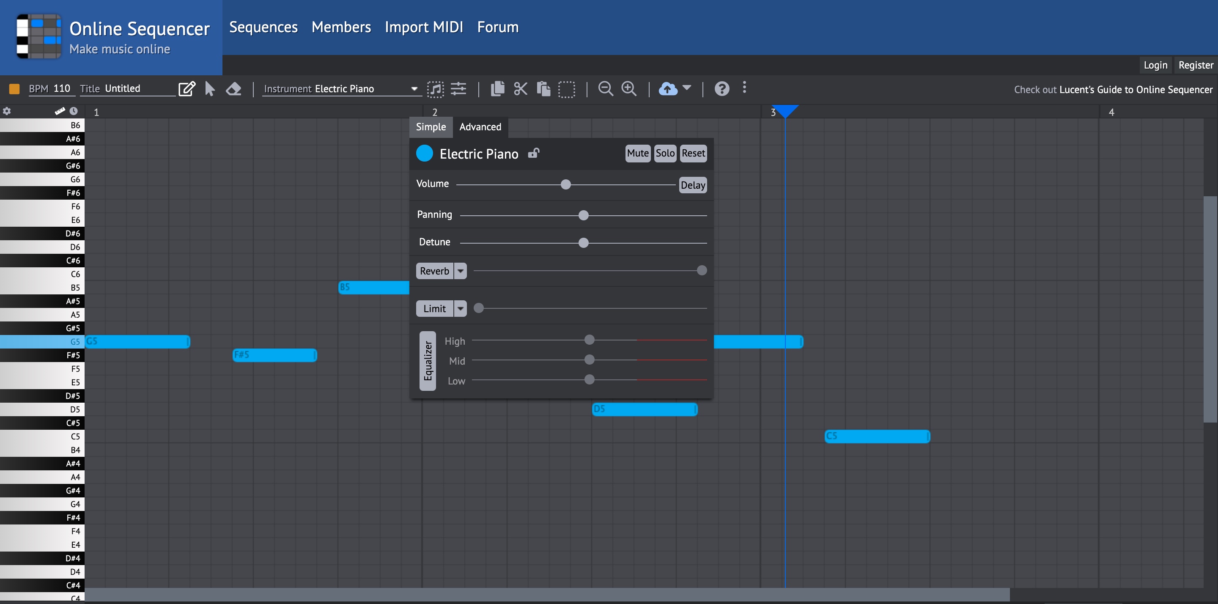The width and height of the screenshot is (1218, 604).
Task: Expand the Limit dropdown arrow
Action: tap(460, 308)
